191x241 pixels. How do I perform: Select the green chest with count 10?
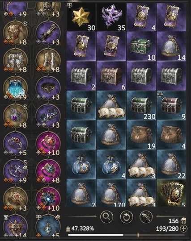[x=141, y=46]
